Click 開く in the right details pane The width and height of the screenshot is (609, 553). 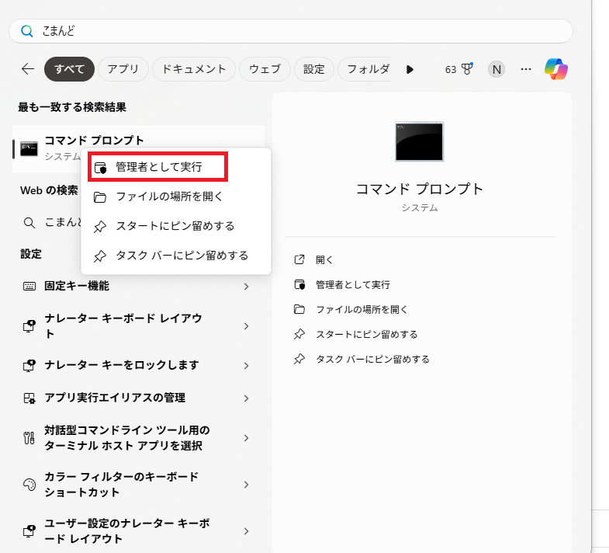point(324,259)
